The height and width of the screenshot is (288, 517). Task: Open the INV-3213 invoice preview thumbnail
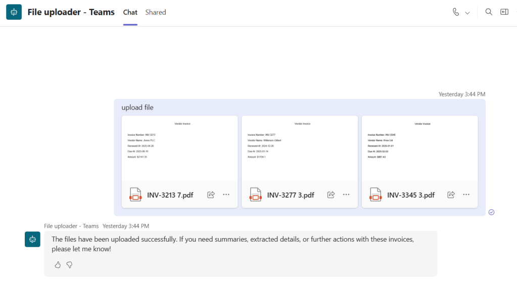point(179,148)
